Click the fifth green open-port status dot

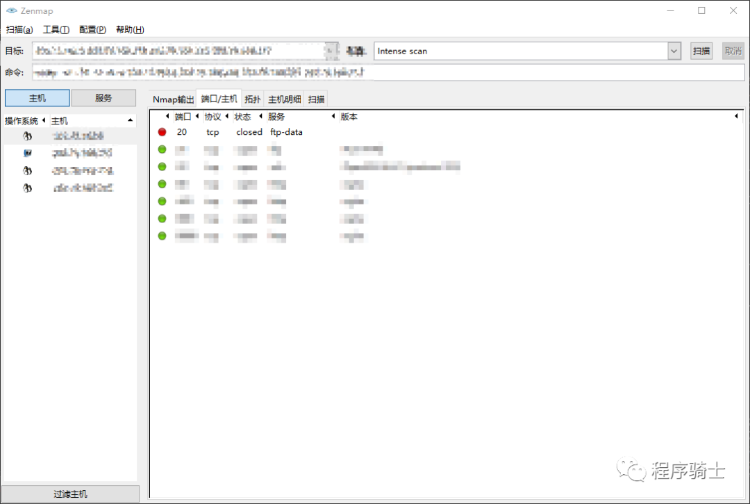[x=162, y=218]
